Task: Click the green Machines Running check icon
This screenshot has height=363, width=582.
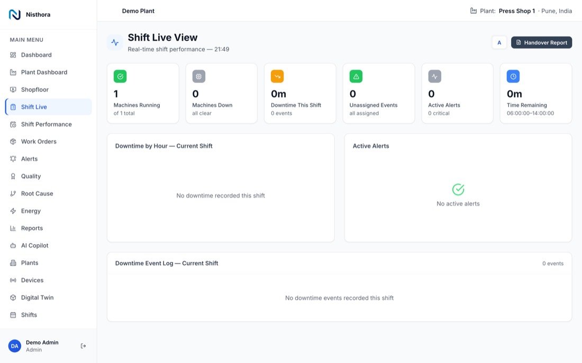Action: click(120, 77)
